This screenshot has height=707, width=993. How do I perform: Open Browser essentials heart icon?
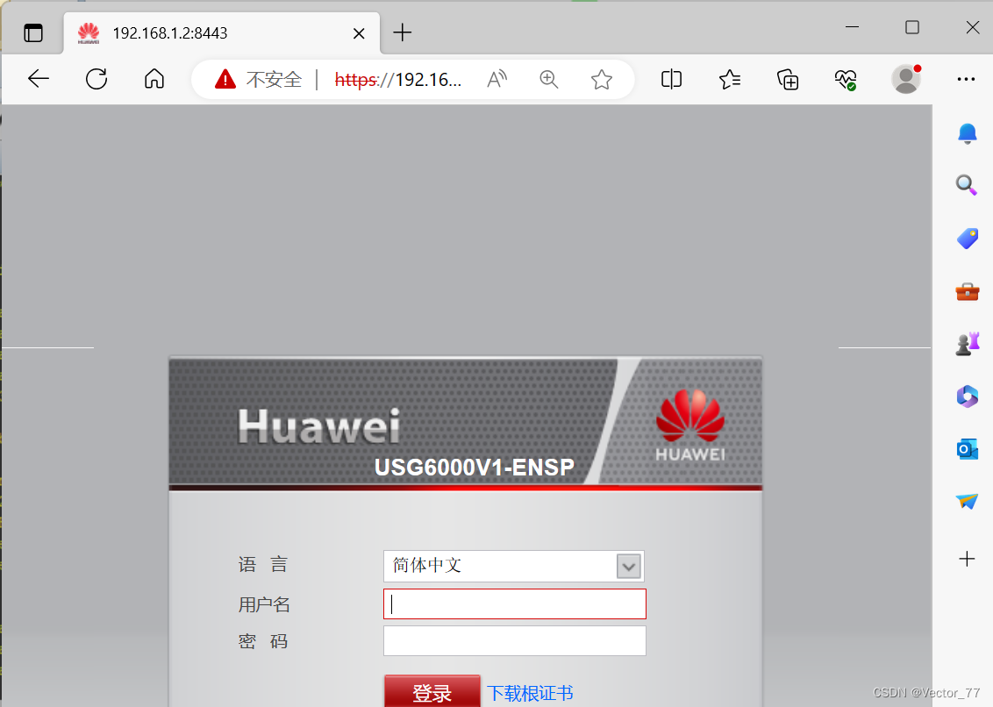pos(846,79)
